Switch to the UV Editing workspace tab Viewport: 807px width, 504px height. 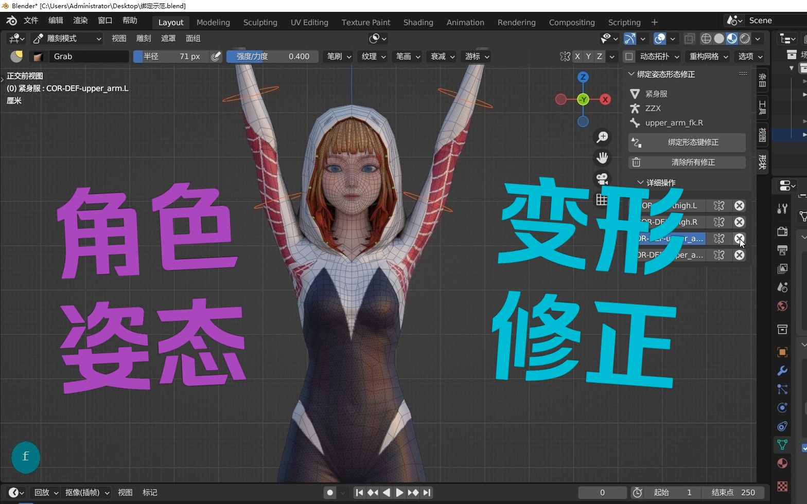tap(309, 23)
